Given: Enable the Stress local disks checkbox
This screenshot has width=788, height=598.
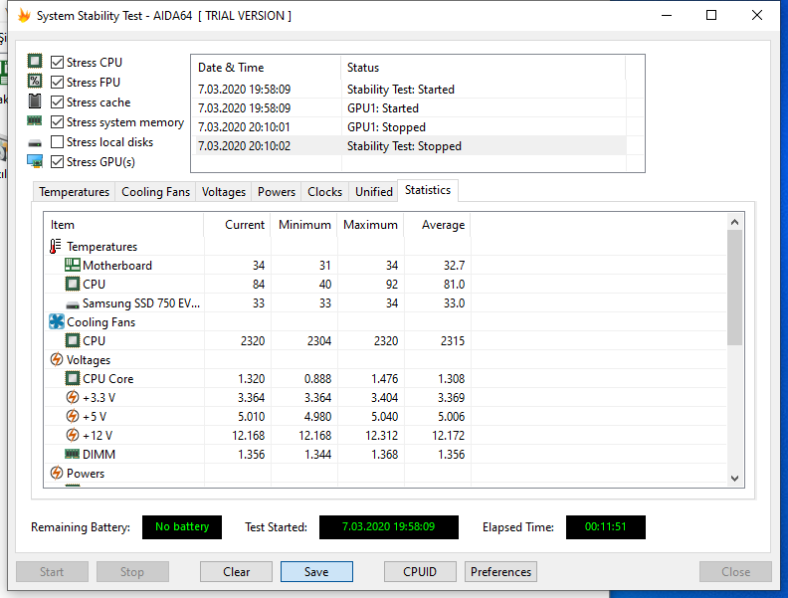Looking at the screenshot, I should [58, 142].
